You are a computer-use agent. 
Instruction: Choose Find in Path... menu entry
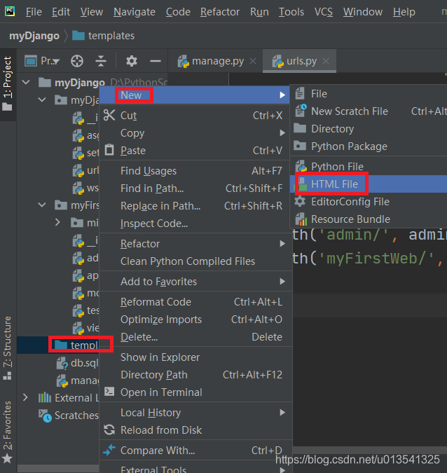(x=195, y=188)
